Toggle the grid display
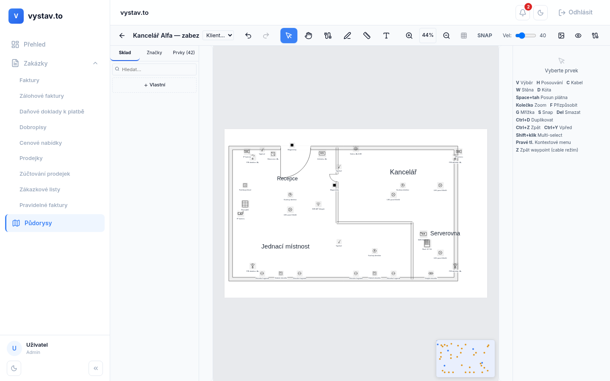 pyautogui.click(x=464, y=36)
